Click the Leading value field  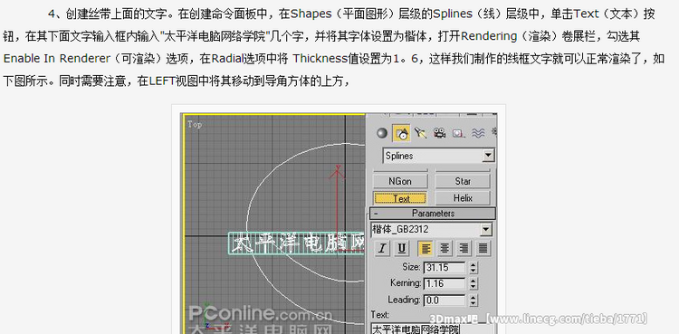(x=445, y=300)
